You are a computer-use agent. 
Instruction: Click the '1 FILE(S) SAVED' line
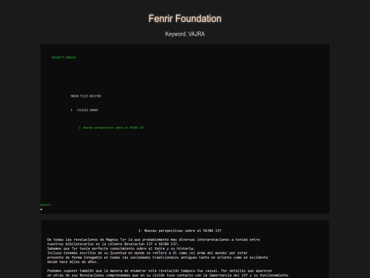point(84,110)
